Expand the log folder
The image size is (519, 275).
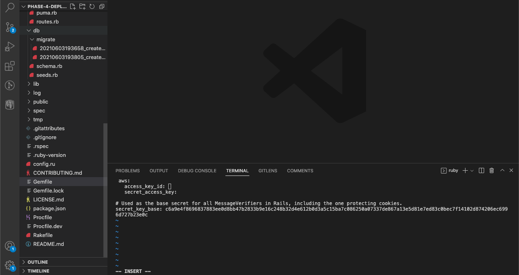[63, 93]
